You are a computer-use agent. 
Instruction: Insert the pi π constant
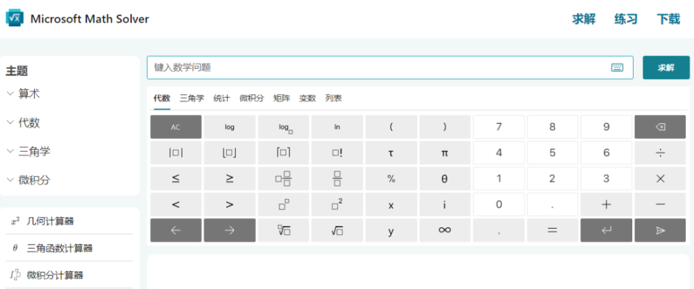(445, 153)
